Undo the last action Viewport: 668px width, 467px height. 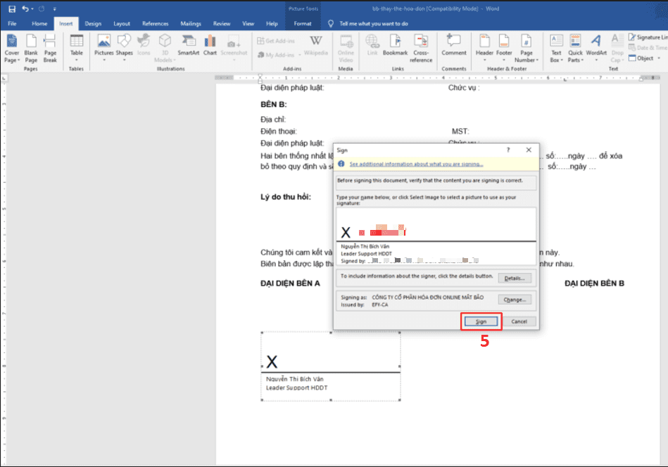25,8
